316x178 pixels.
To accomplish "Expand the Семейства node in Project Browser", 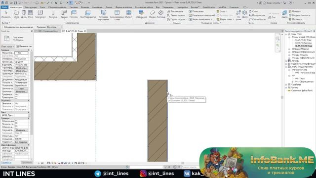I will (x=286, y=85).
